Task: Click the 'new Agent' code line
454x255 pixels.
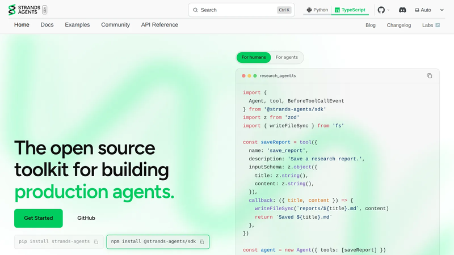Action: (x=314, y=250)
